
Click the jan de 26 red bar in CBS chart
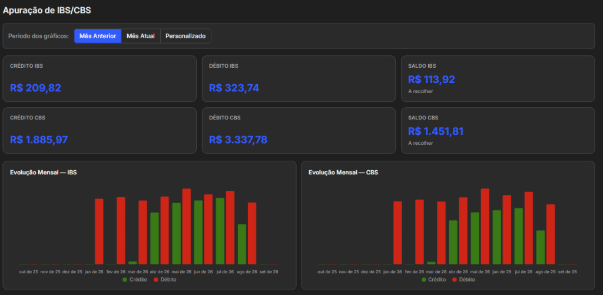pyautogui.click(x=397, y=233)
